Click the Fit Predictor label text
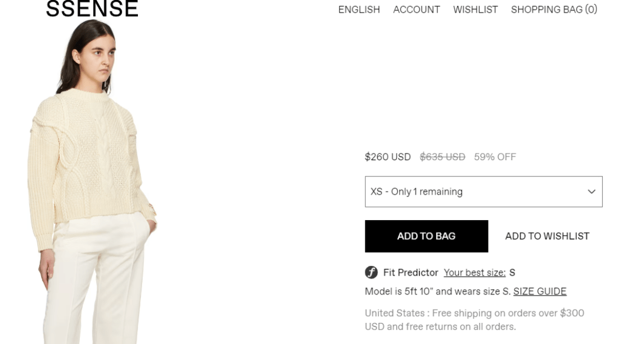618x344 pixels. pyautogui.click(x=411, y=273)
